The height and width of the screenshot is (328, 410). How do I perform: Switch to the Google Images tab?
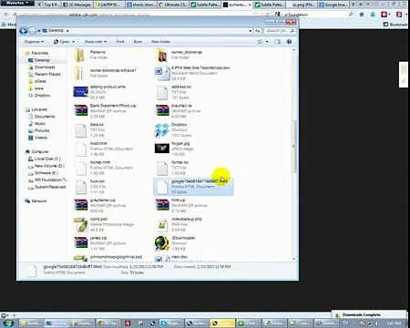click(333, 5)
